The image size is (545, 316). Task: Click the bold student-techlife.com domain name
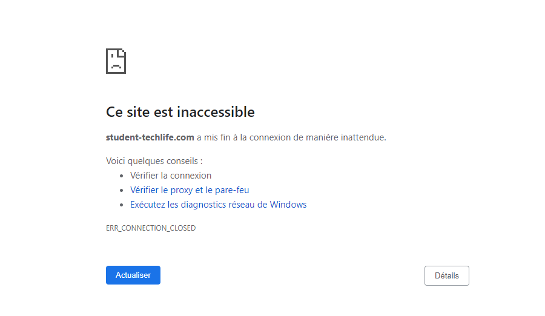click(150, 137)
